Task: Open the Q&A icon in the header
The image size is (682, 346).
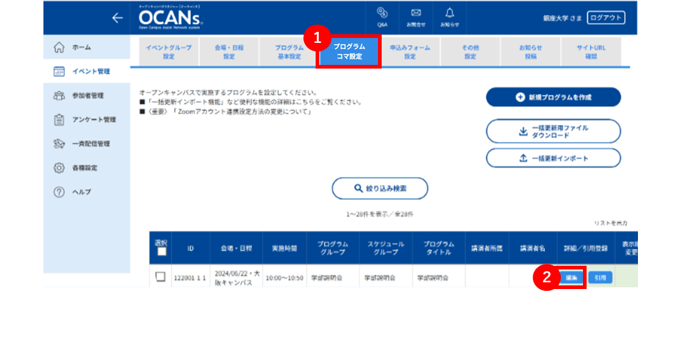Action: pyautogui.click(x=382, y=18)
